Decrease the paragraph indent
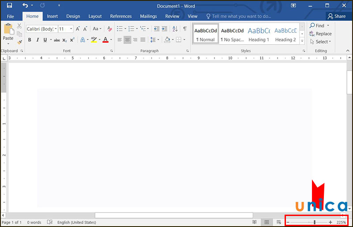Screen dimensions: 353x227 (x=157, y=29)
